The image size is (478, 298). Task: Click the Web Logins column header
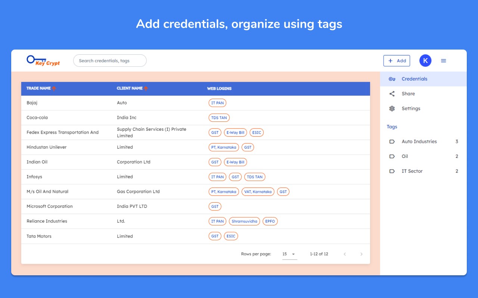click(x=219, y=89)
